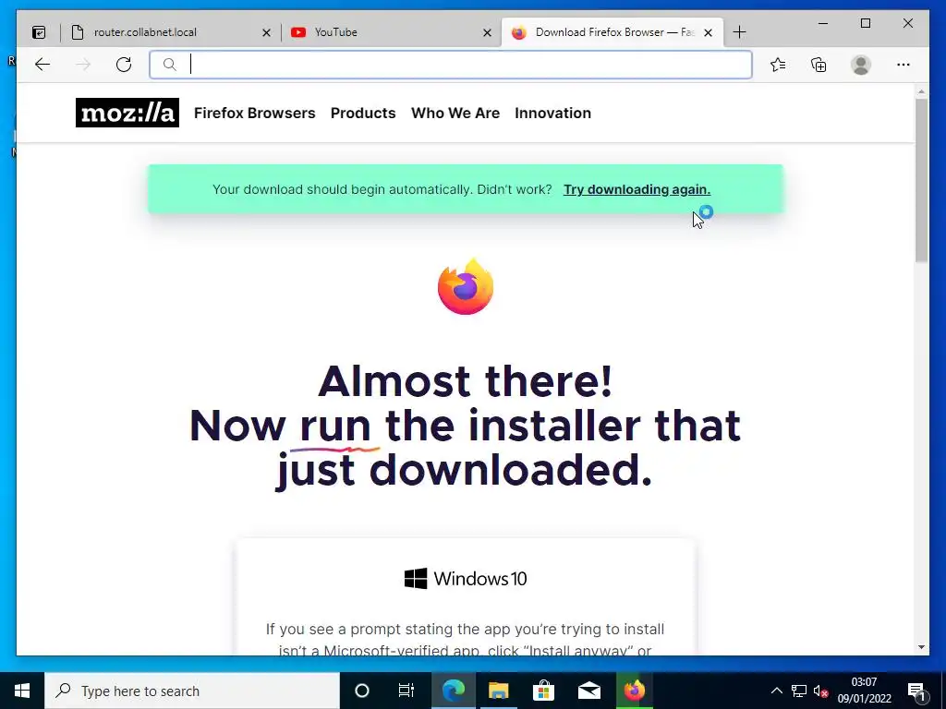The width and height of the screenshot is (946, 709).
Task: Open the tab actions menu icon
Action: tap(39, 32)
